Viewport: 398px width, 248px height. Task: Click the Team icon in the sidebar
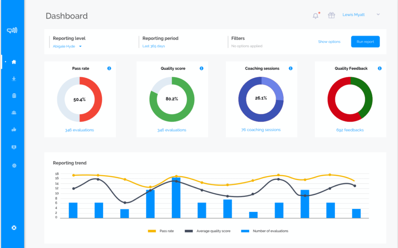coord(14,112)
